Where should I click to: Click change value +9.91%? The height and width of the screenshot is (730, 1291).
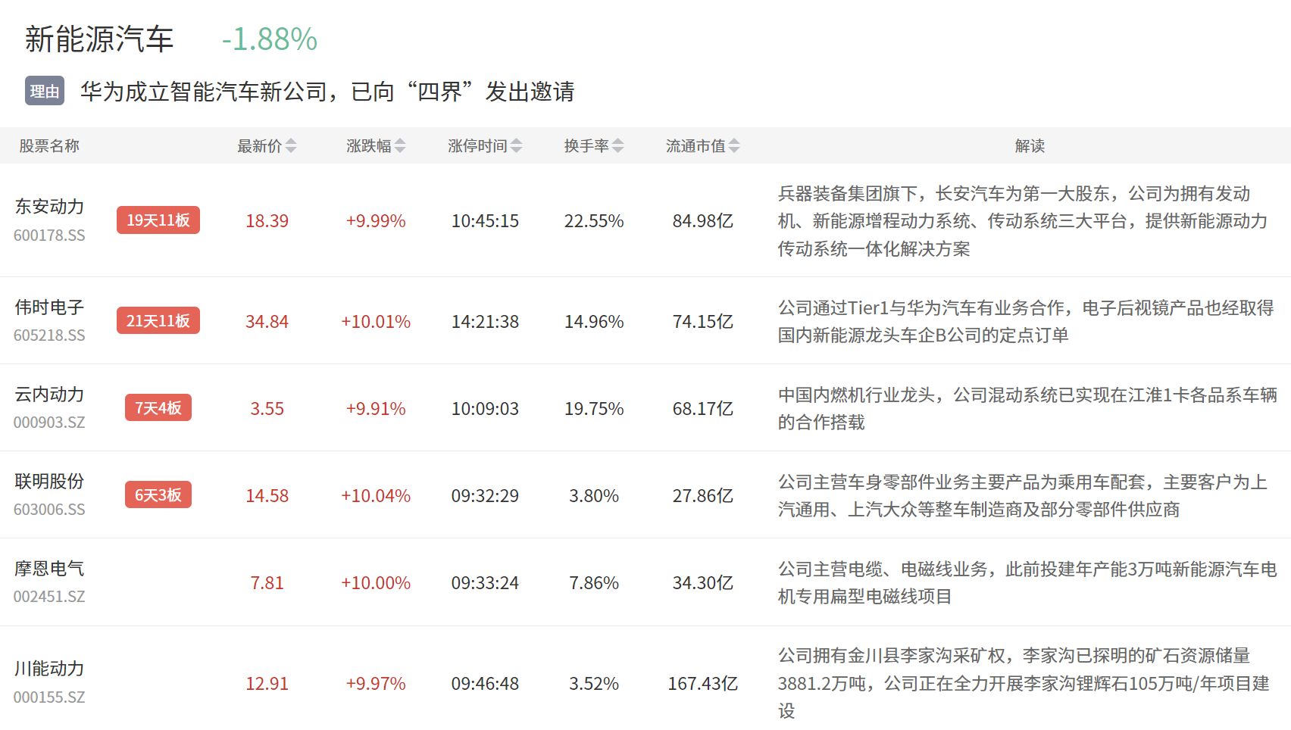coord(376,409)
